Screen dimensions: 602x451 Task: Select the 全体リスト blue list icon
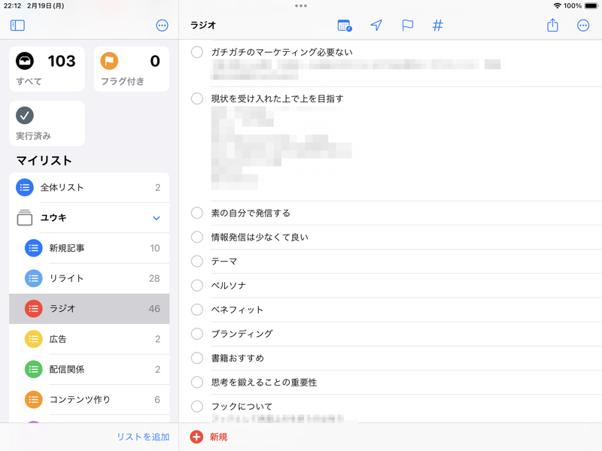(x=25, y=187)
